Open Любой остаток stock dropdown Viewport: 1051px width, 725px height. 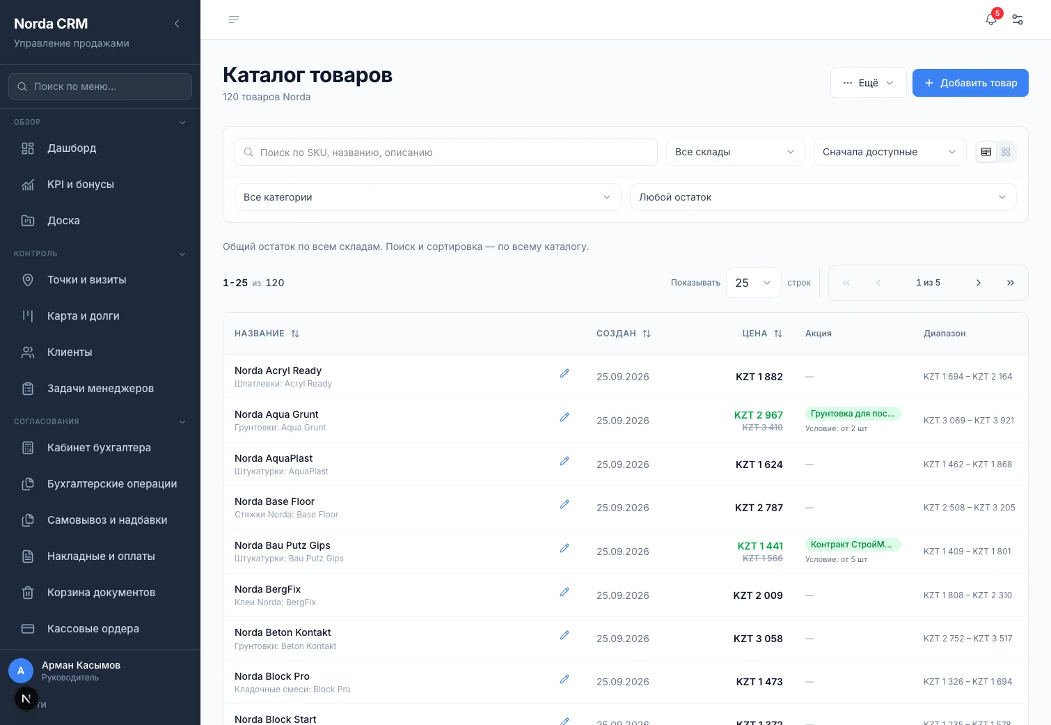(x=823, y=197)
